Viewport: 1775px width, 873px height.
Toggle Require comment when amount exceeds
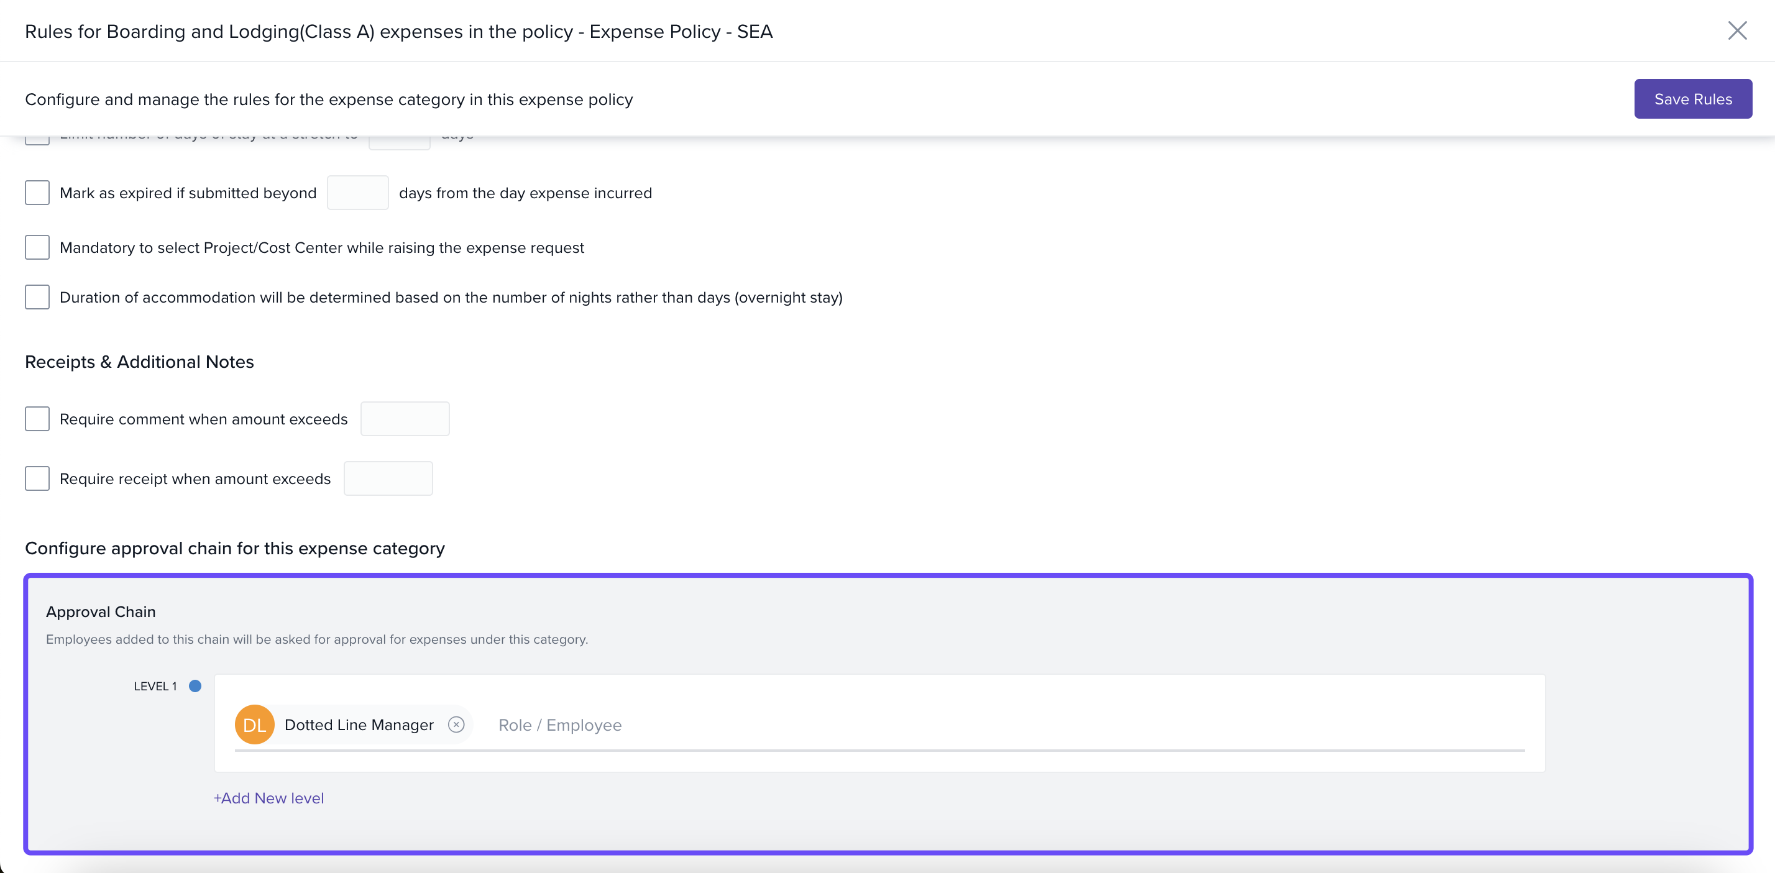tap(37, 419)
